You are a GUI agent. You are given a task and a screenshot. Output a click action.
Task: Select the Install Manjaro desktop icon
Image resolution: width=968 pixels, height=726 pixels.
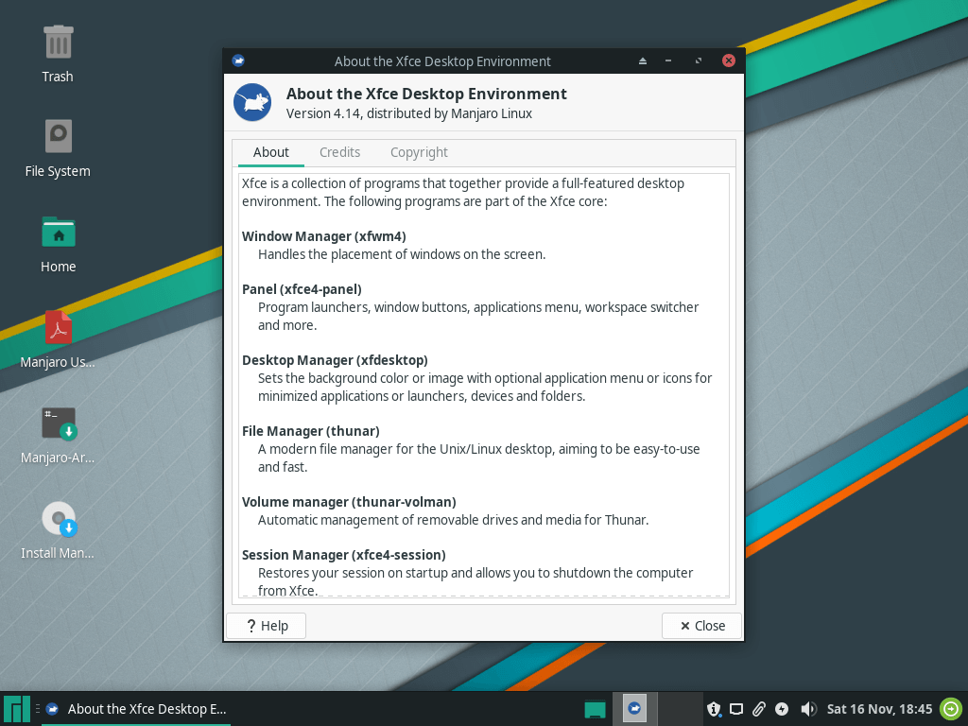pyautogui.click(x=59, y=519)
